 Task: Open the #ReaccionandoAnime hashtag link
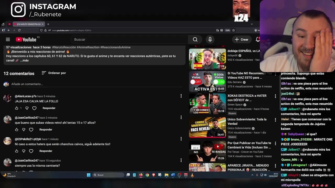(115, 47)
